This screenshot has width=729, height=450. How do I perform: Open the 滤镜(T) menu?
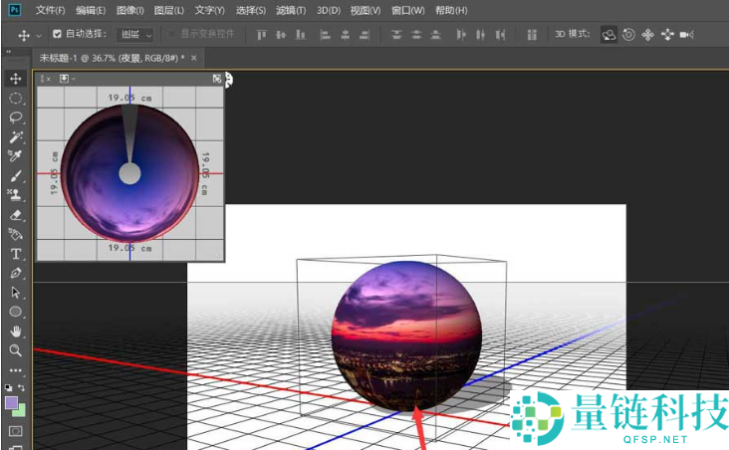(x=291, y=10)
